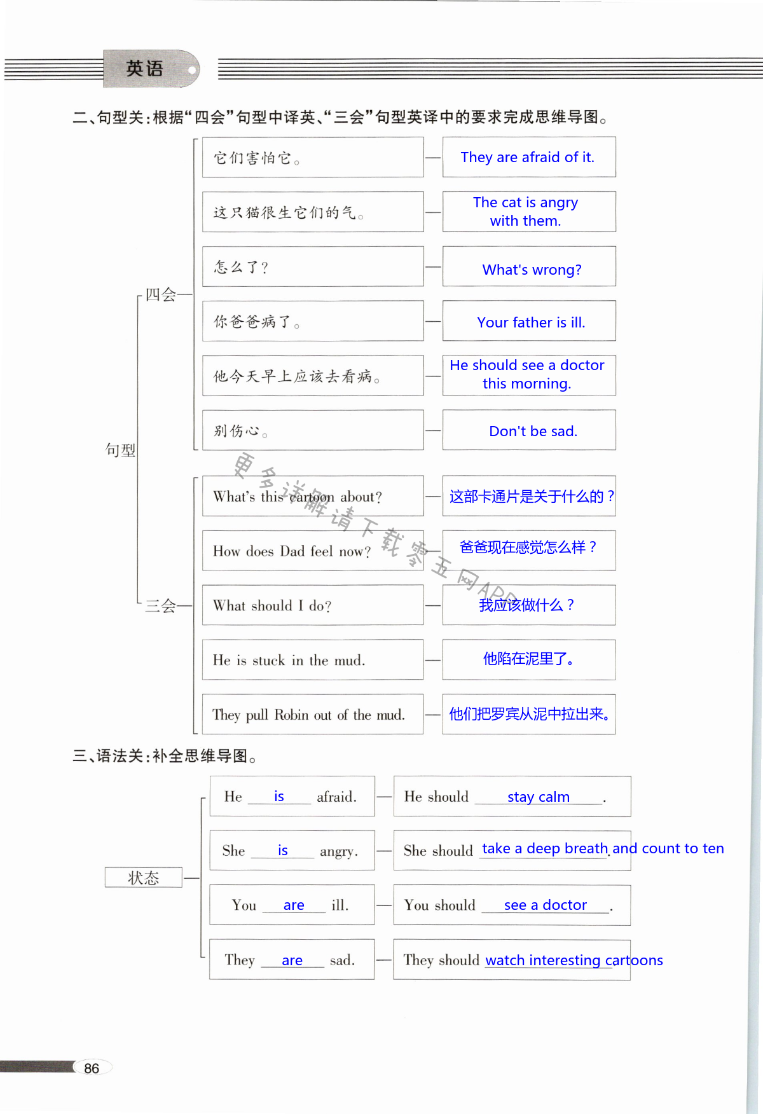The image size is (763, 1114).
Task: Click the answer 'Your father is ill.'
Action: pos(531,322)
